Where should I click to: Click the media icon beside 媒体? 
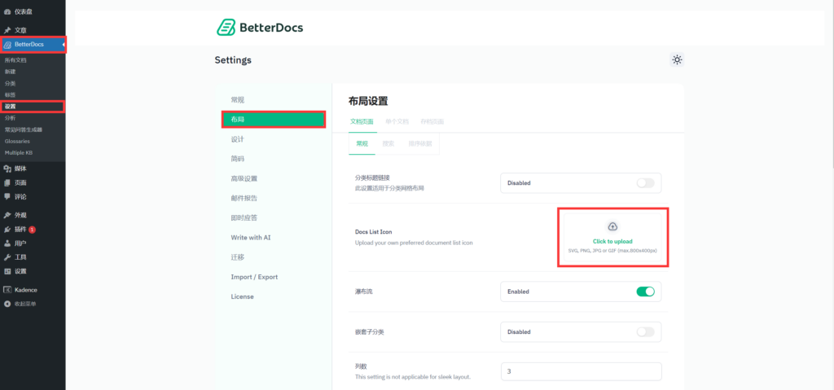[7, 169]
